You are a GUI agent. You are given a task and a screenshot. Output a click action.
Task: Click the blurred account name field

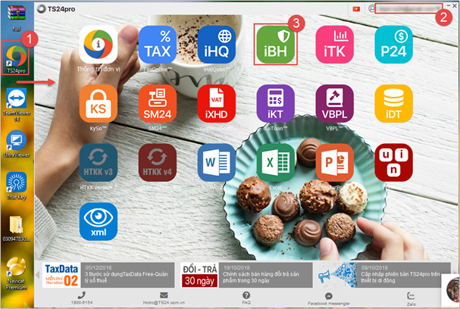(x=408, y=8)
